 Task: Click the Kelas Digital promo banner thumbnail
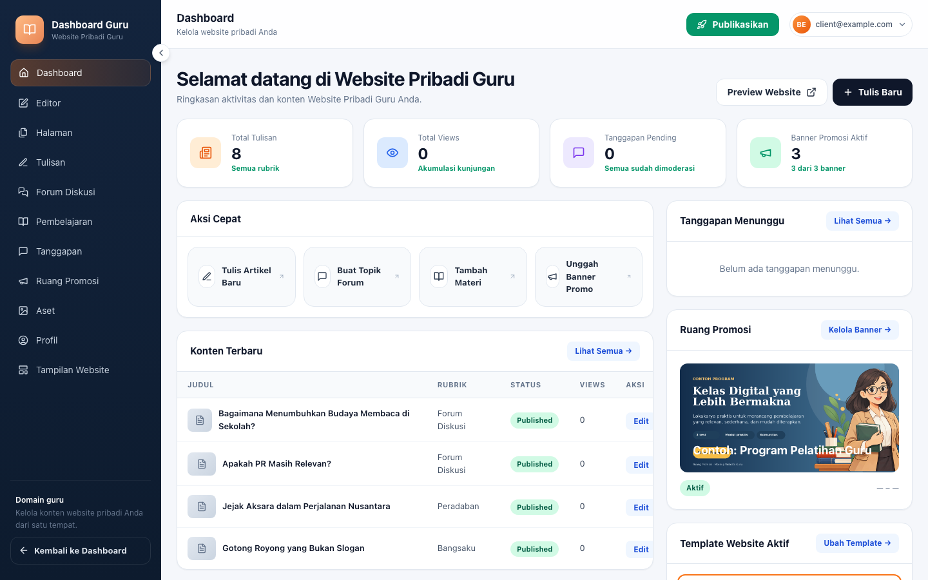pos(789,418)
